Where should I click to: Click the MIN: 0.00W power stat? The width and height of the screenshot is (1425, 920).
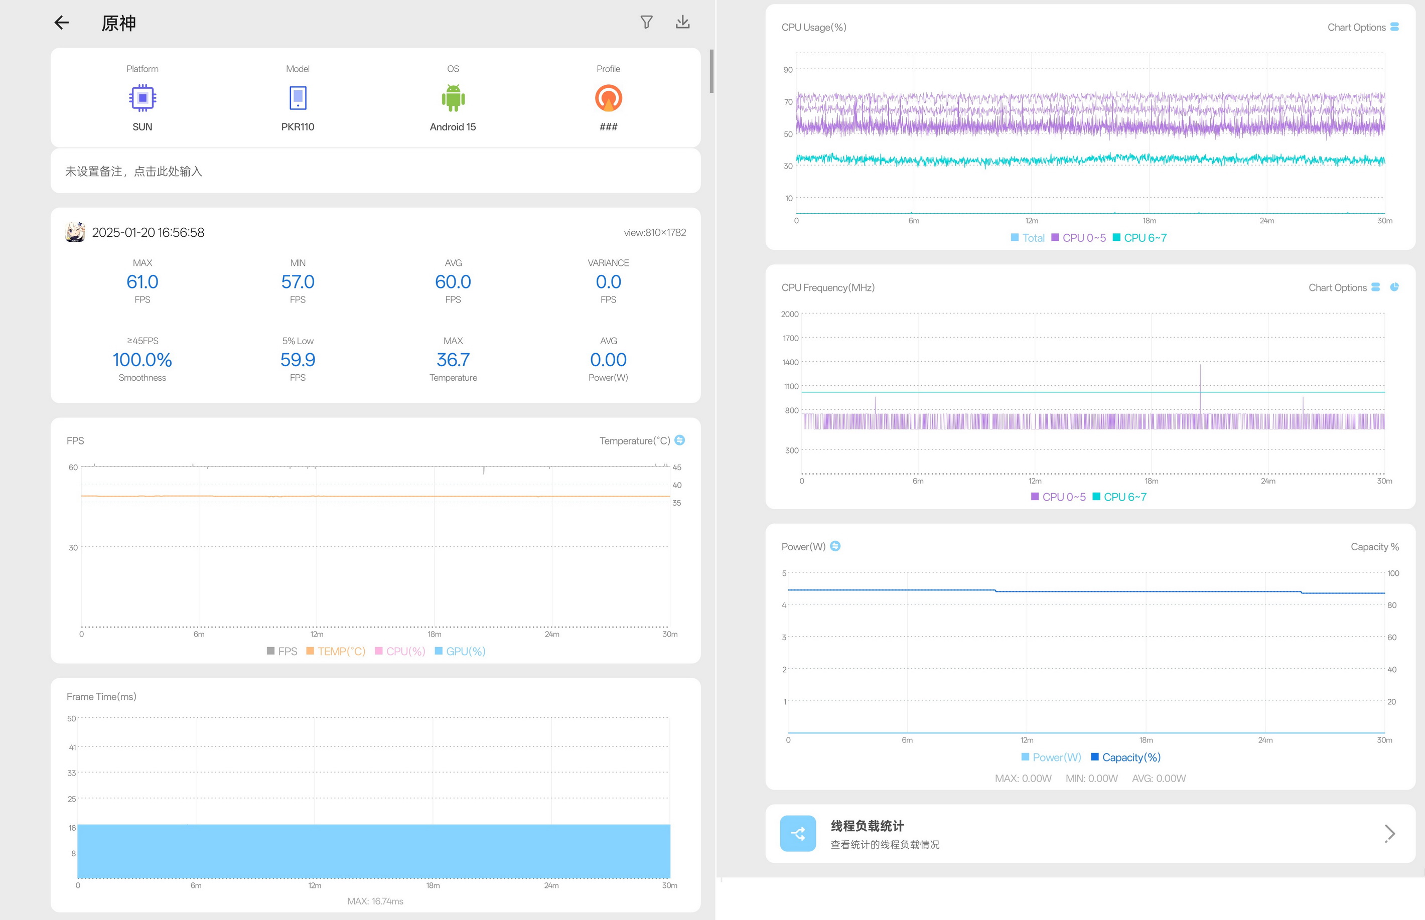click(1092, 779)
